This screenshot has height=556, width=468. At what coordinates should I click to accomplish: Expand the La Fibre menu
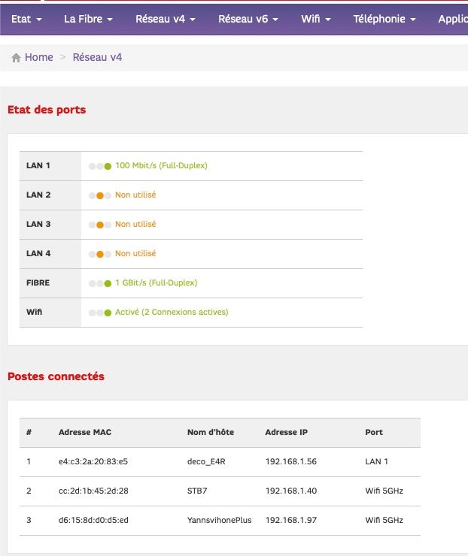click(x=88, y=19)
